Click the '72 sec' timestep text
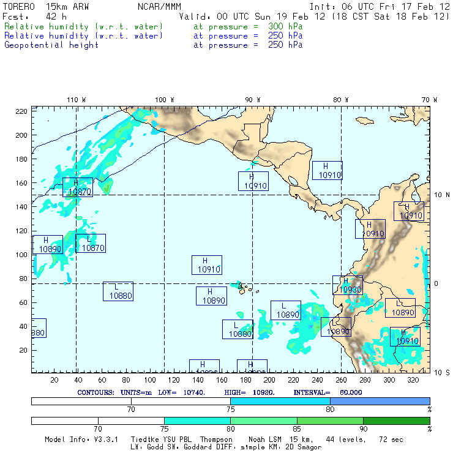 click(391, 440)
